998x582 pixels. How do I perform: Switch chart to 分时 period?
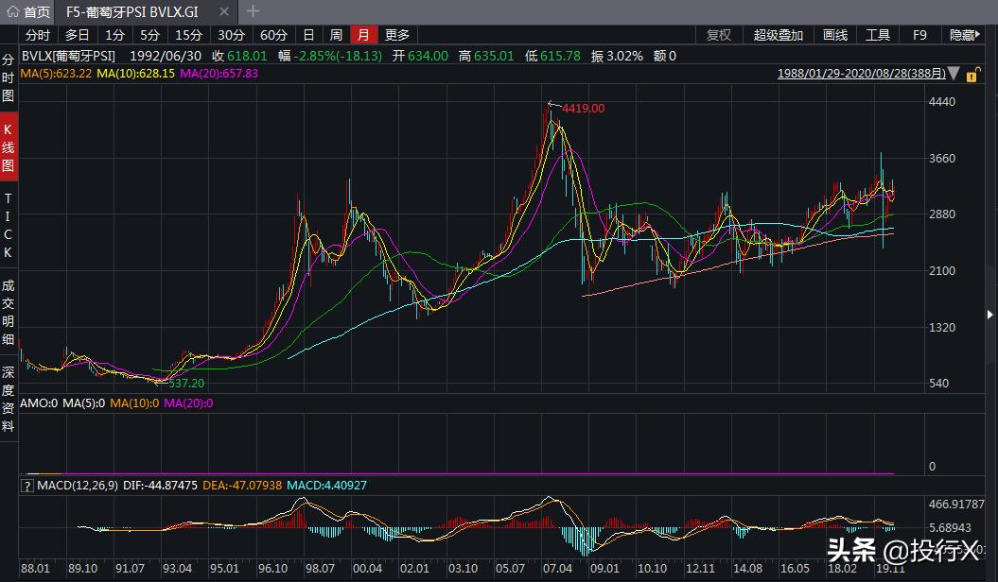[x=38, y=35]
